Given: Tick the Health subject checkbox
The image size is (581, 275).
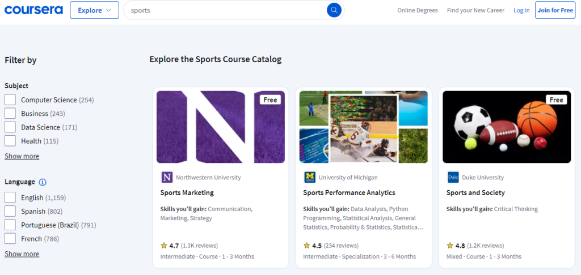Looking at the screenshot, I should 10,141.
